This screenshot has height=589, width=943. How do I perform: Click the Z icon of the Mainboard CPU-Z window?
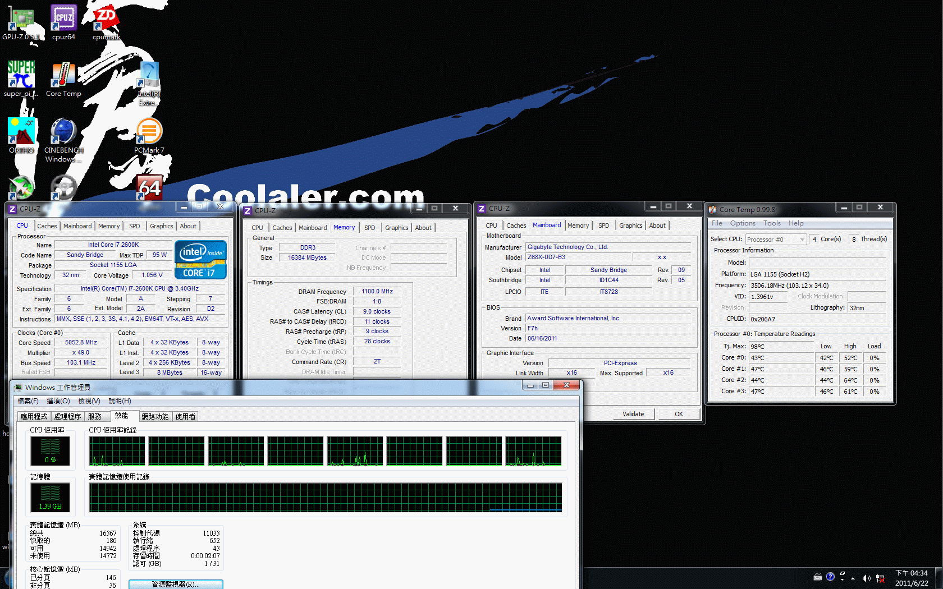click(482, 209)
